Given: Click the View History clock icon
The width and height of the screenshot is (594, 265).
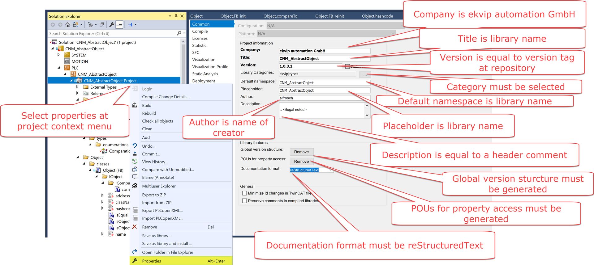Looking at the screenshot, I should coord(135,162).
